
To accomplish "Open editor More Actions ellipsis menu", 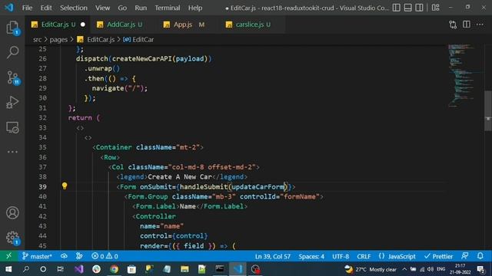I will [480, 25].
